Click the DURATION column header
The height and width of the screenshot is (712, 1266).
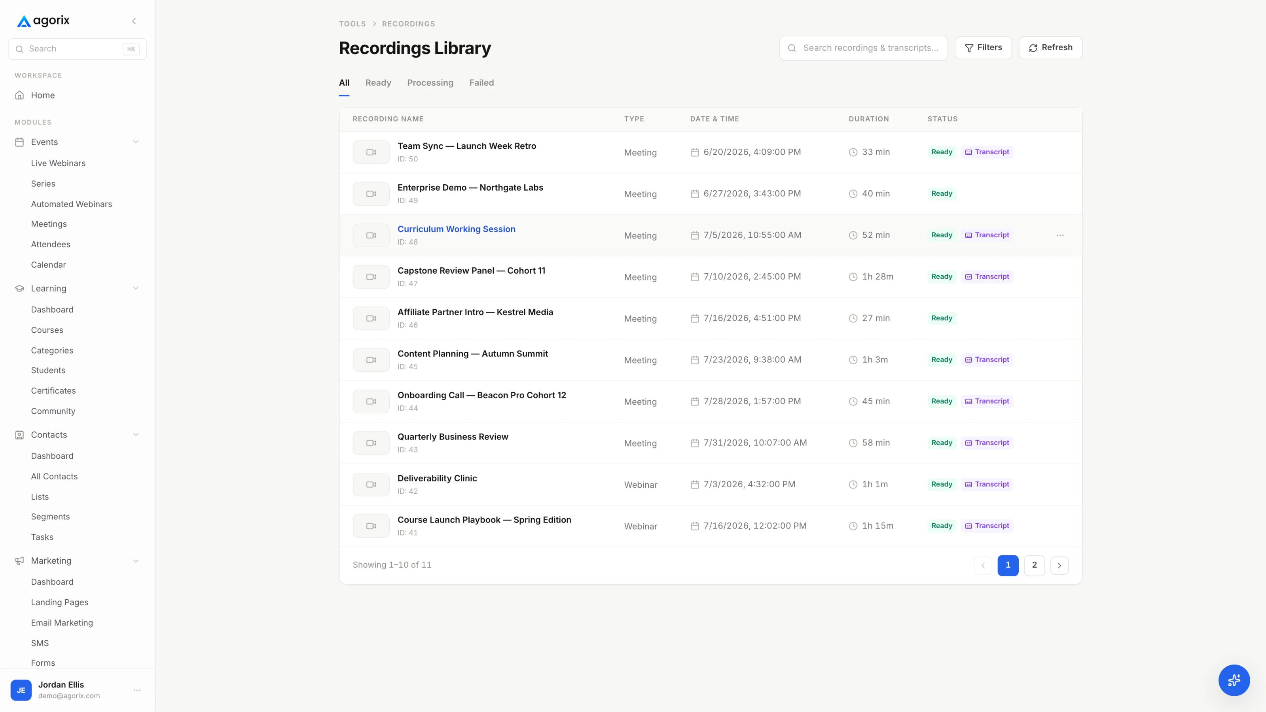pyautogui.click(x=868, y=119)
